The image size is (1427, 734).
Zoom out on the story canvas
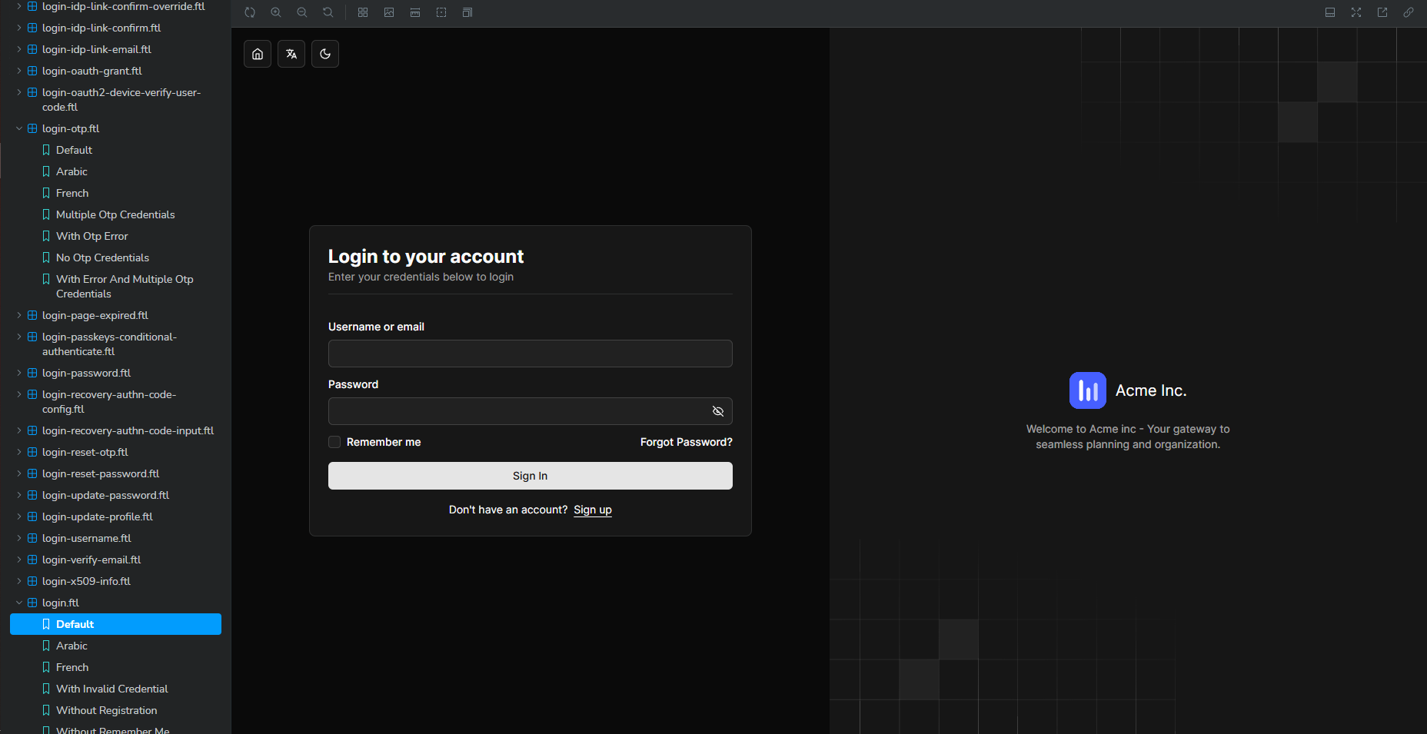302,12
